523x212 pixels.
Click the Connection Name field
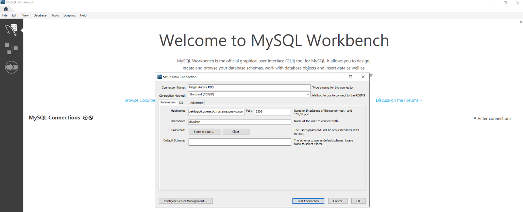click(249, 87)
